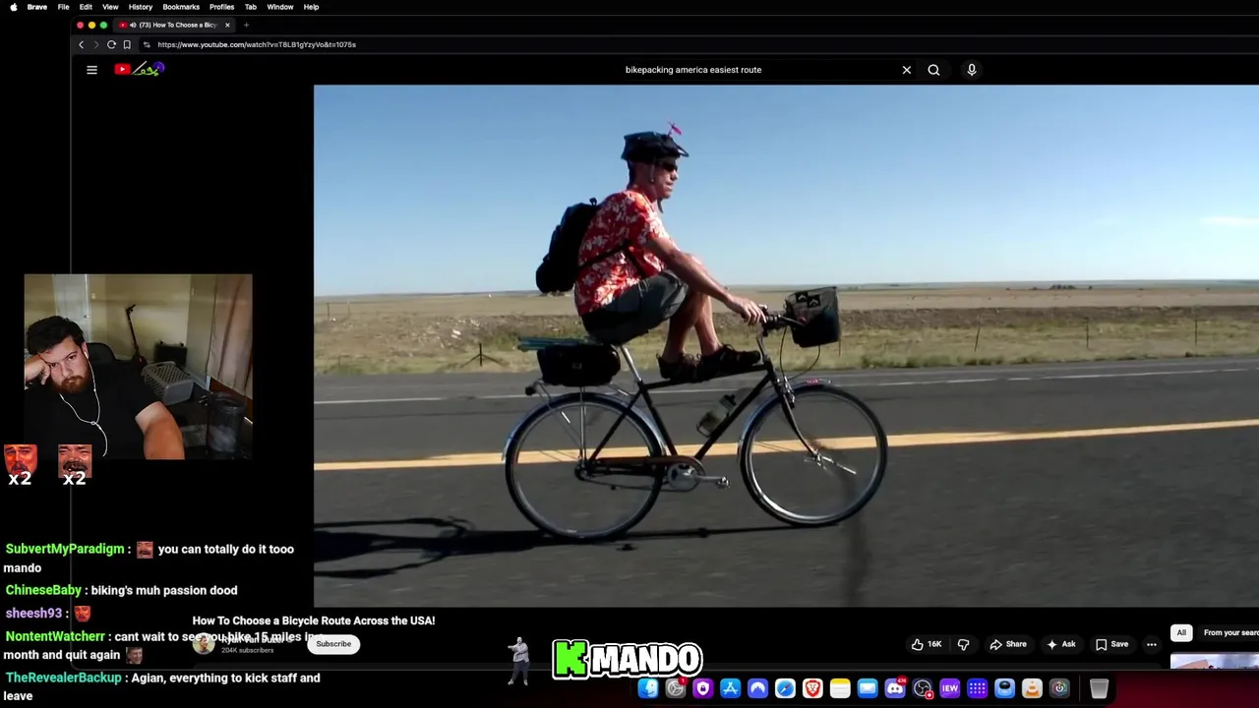Viewport: 1259px width, 708px height.
Task: Select the 'All' recommendations chip
Action: (1181, 632)
